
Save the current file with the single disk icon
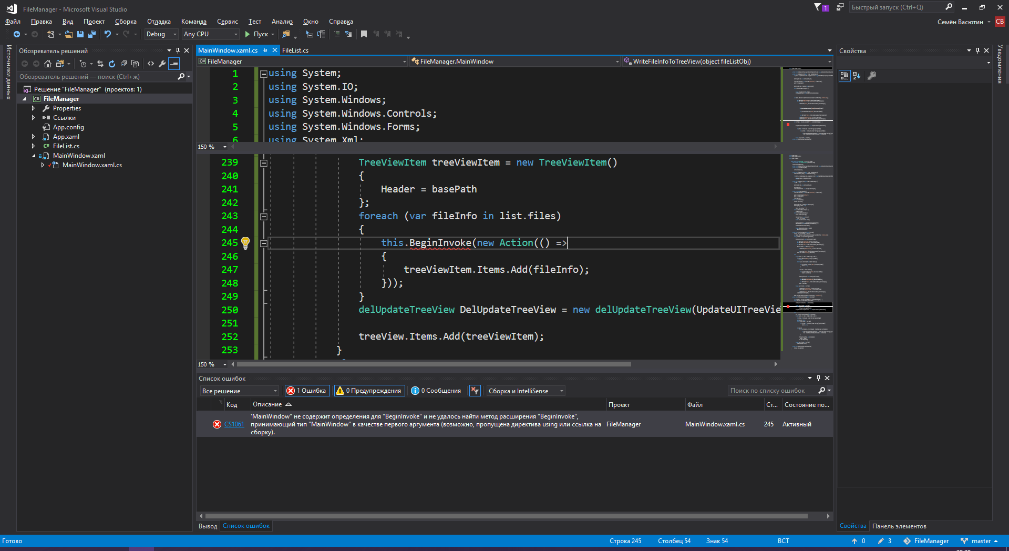click(x=80, y=34)
